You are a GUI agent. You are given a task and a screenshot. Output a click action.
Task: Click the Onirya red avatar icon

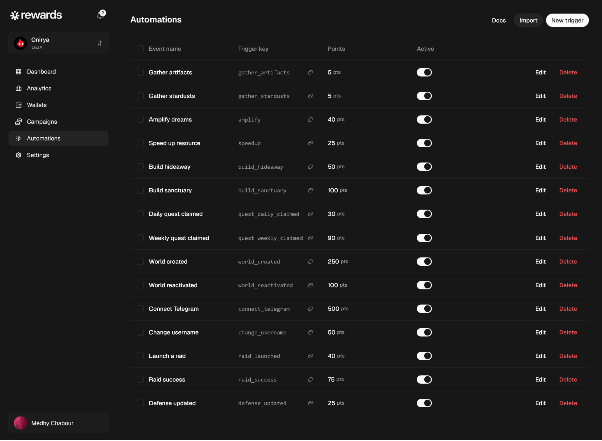click(21, 43)
